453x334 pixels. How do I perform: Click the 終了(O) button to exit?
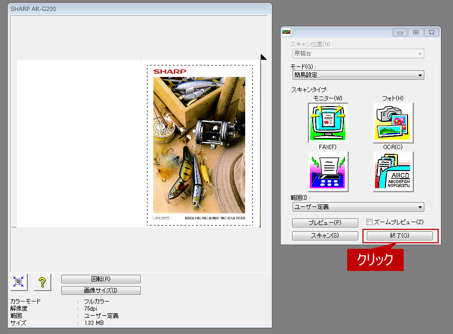click(x=400, y=236)
